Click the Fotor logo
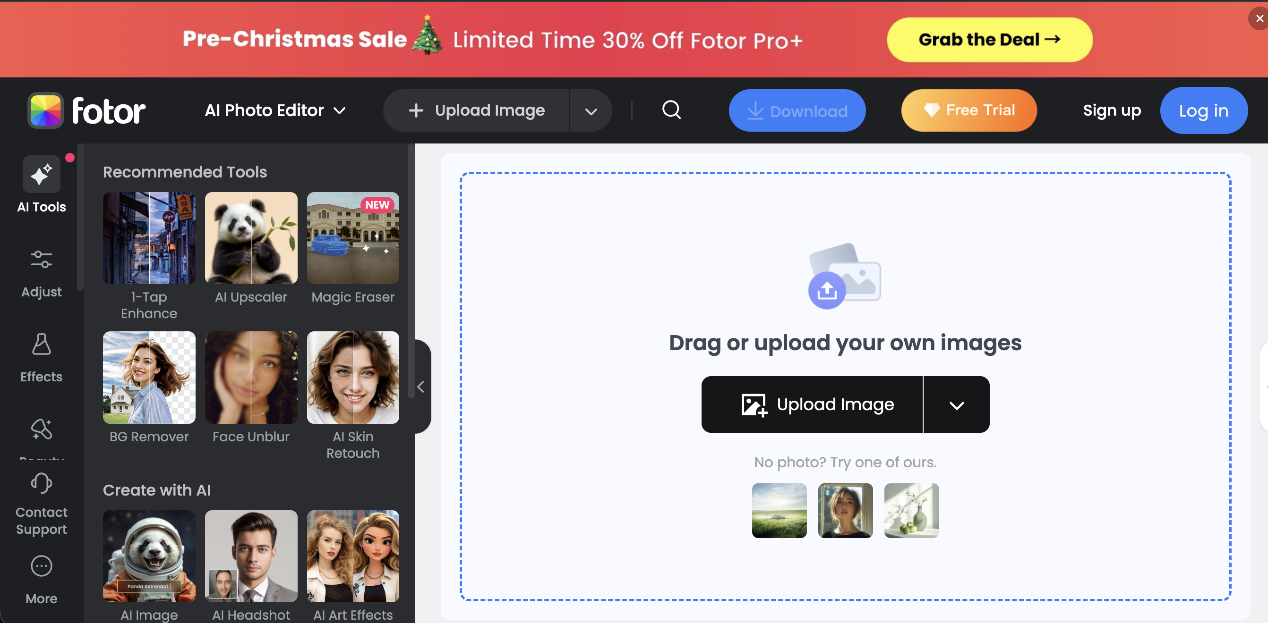 pyautogui.click(x=87, y=110)
